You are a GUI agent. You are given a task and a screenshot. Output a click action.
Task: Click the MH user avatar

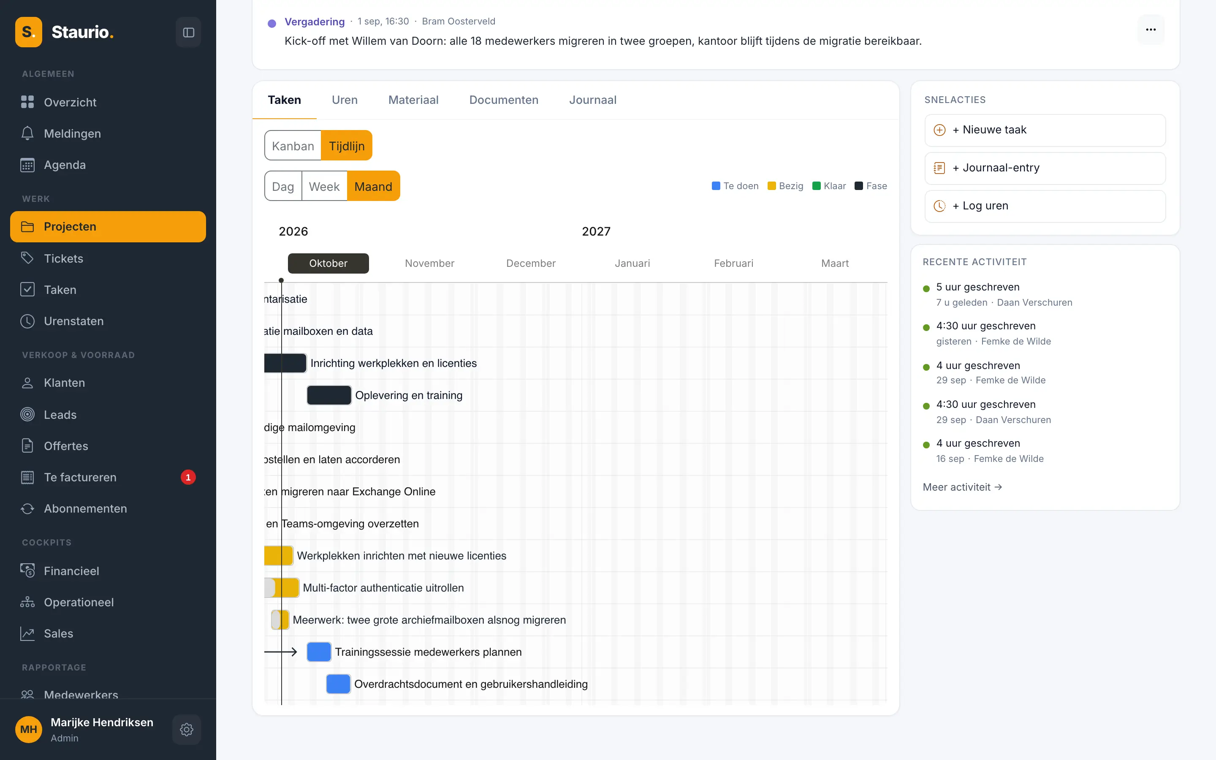(29, 729)
